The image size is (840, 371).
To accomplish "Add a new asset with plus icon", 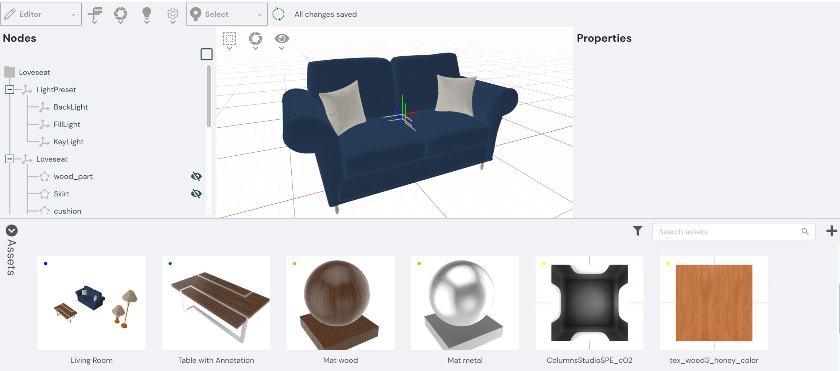I will coord(831,231).
